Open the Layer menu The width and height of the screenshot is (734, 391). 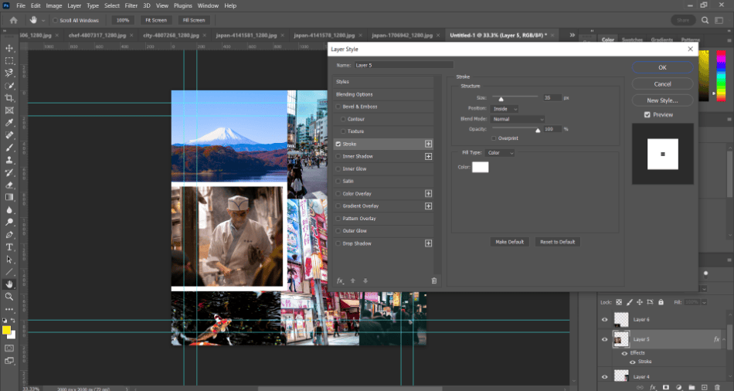pyautogui.click(x=74, y=5)
